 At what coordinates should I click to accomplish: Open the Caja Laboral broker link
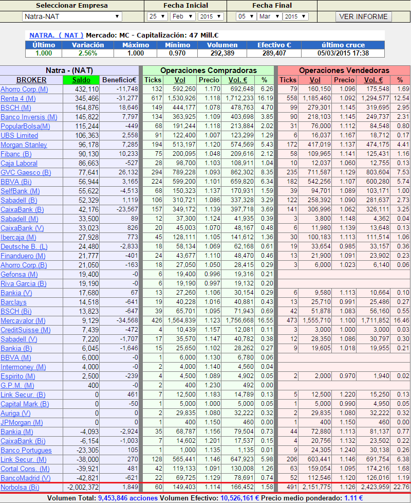click(19, 163)
